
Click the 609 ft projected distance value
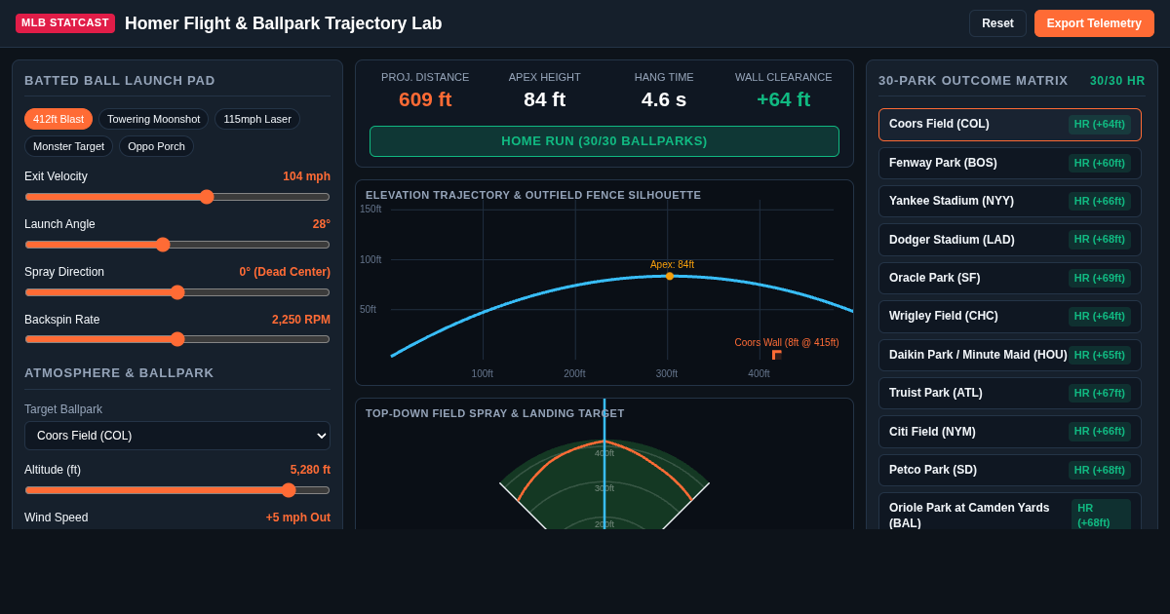point(425,99)
